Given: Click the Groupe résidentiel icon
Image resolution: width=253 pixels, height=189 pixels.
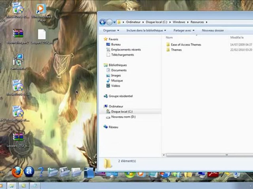Looking at the screenshot, I should click(x=105, y=96).
